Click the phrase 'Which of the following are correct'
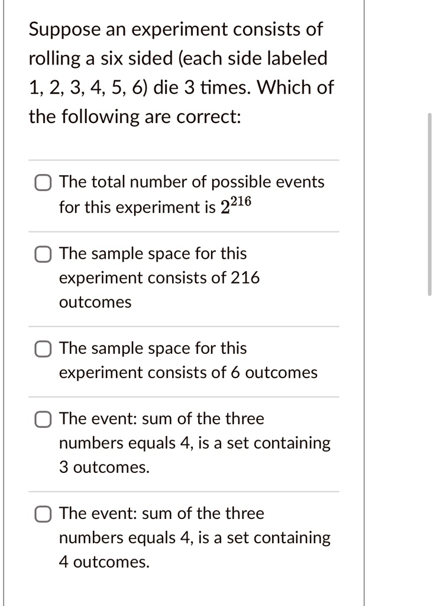The height and width of the screenshot is (606, 434). [177, 102]
